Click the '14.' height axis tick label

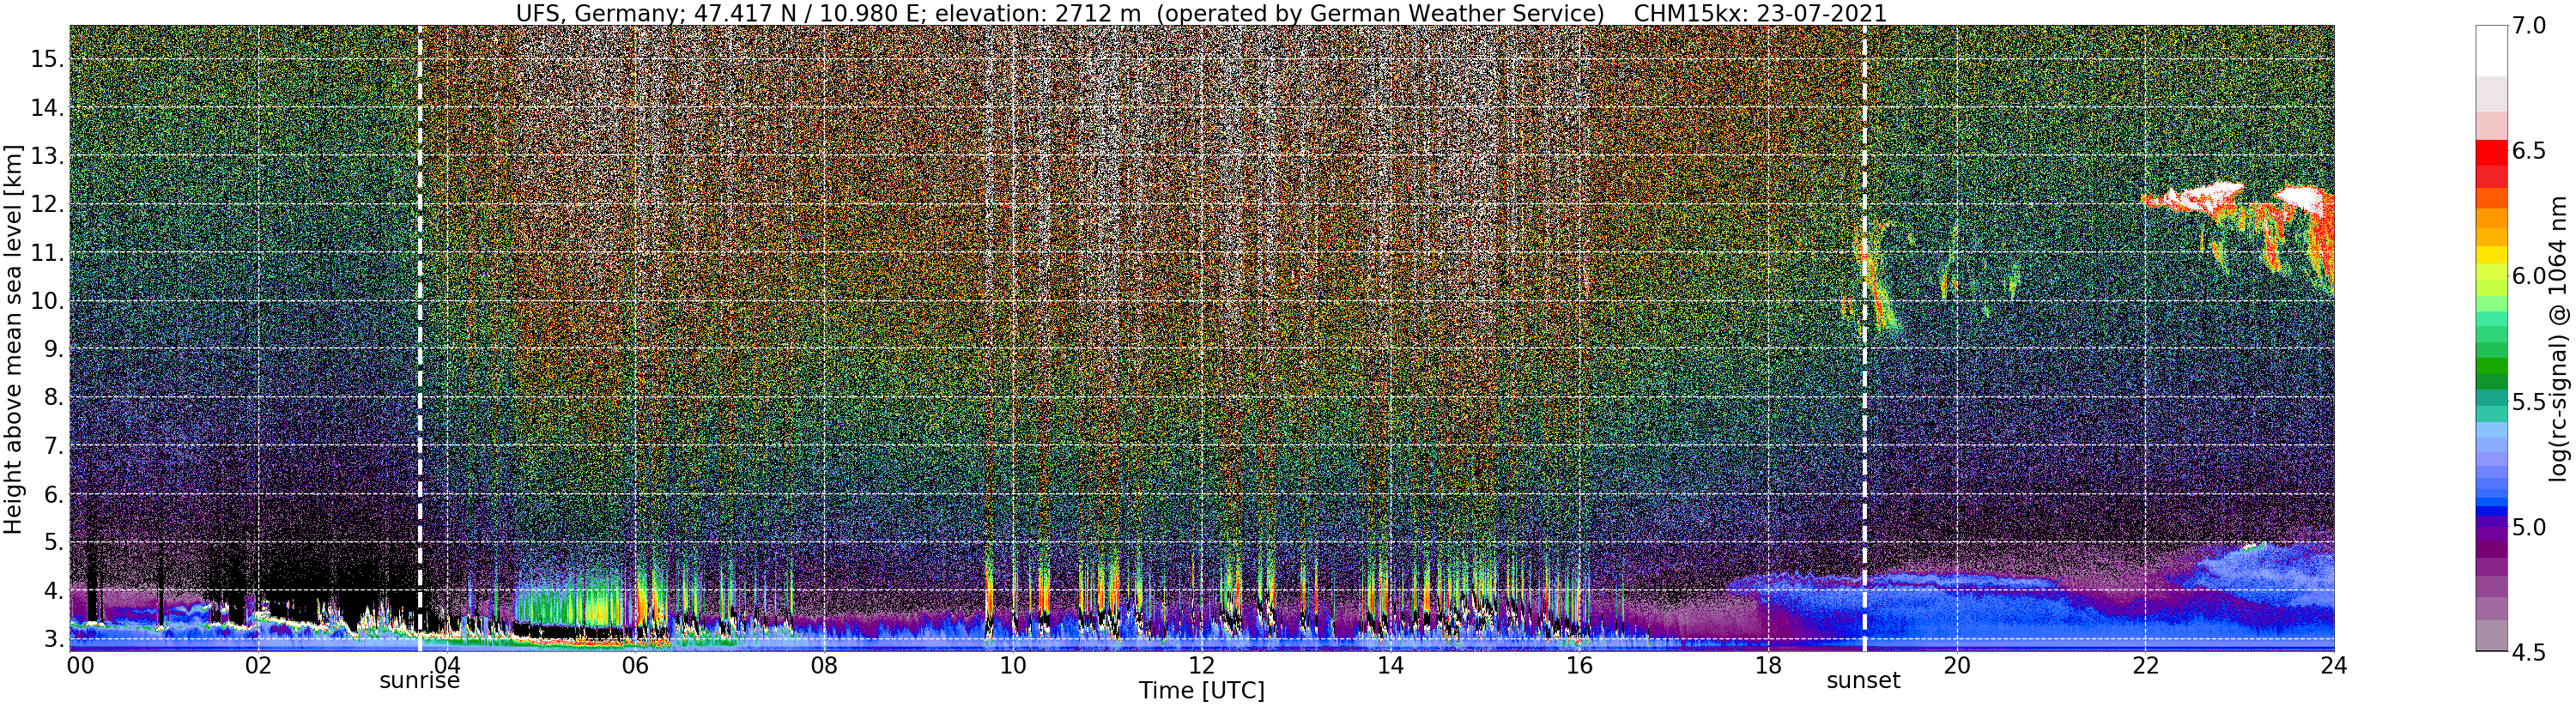[47, 108]
